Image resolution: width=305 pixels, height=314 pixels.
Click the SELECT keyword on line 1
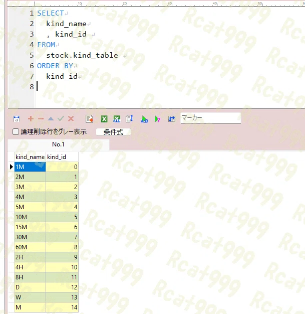coord(51,13)
